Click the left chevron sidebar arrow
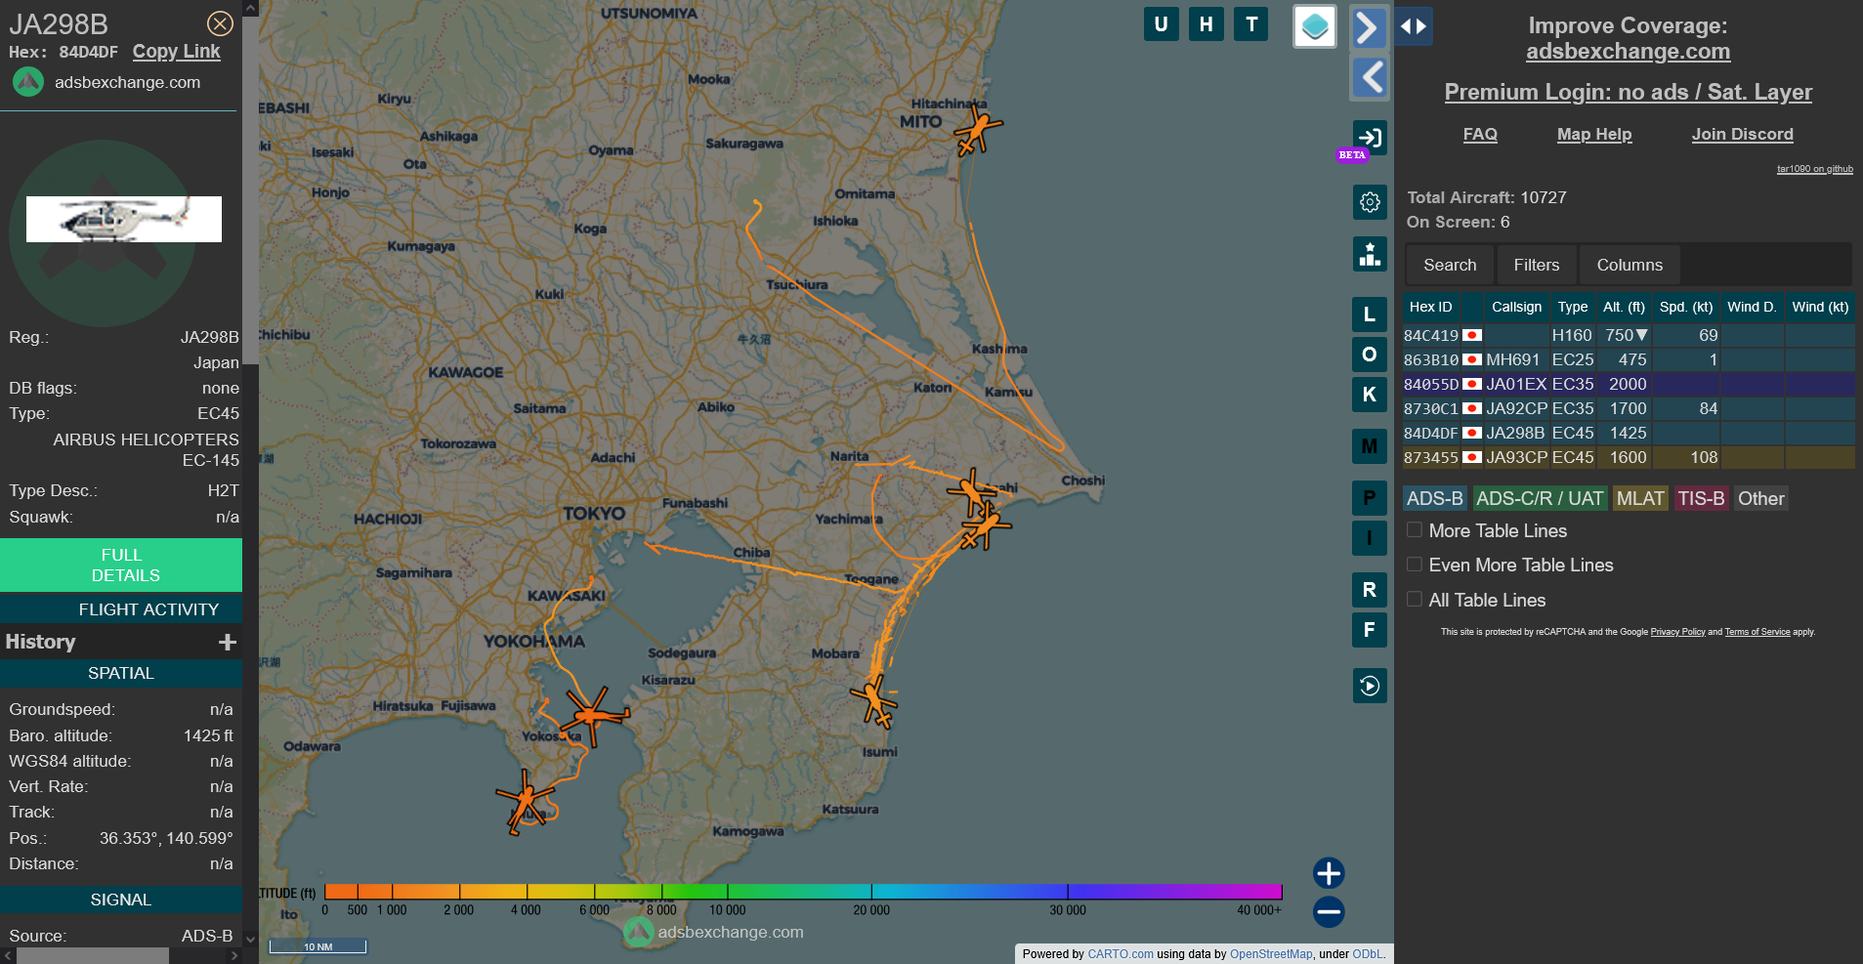Image resolution: width=1863 pixels, height=964 pixels. 1370,76
